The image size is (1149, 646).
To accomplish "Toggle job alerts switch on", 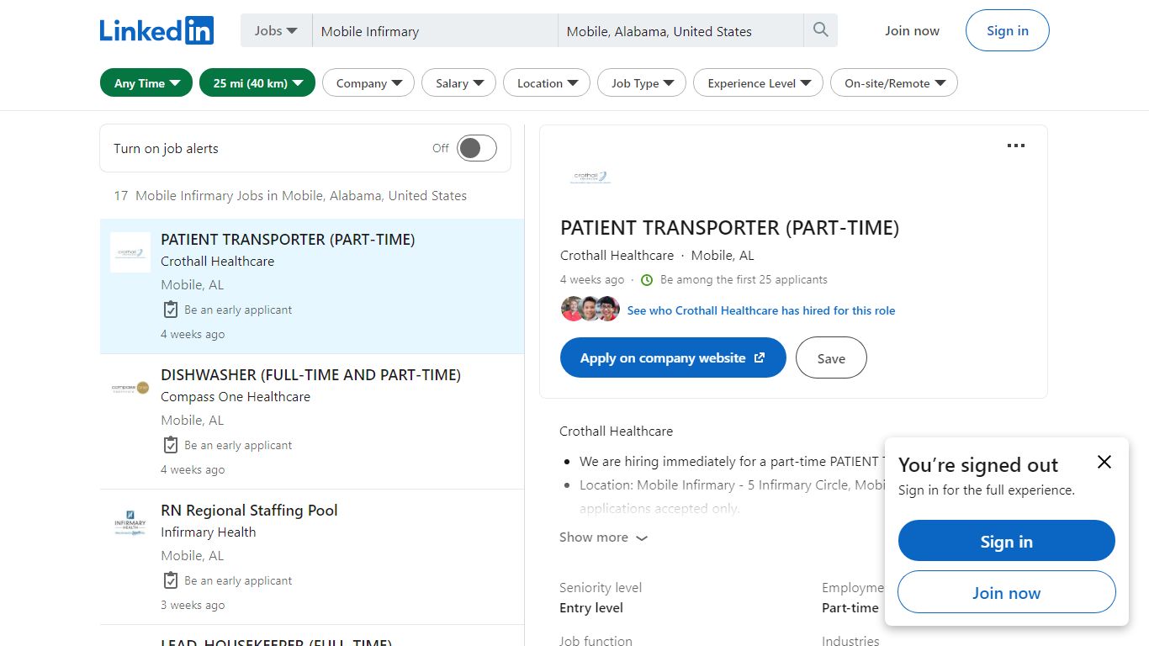I will coord(477,148).
